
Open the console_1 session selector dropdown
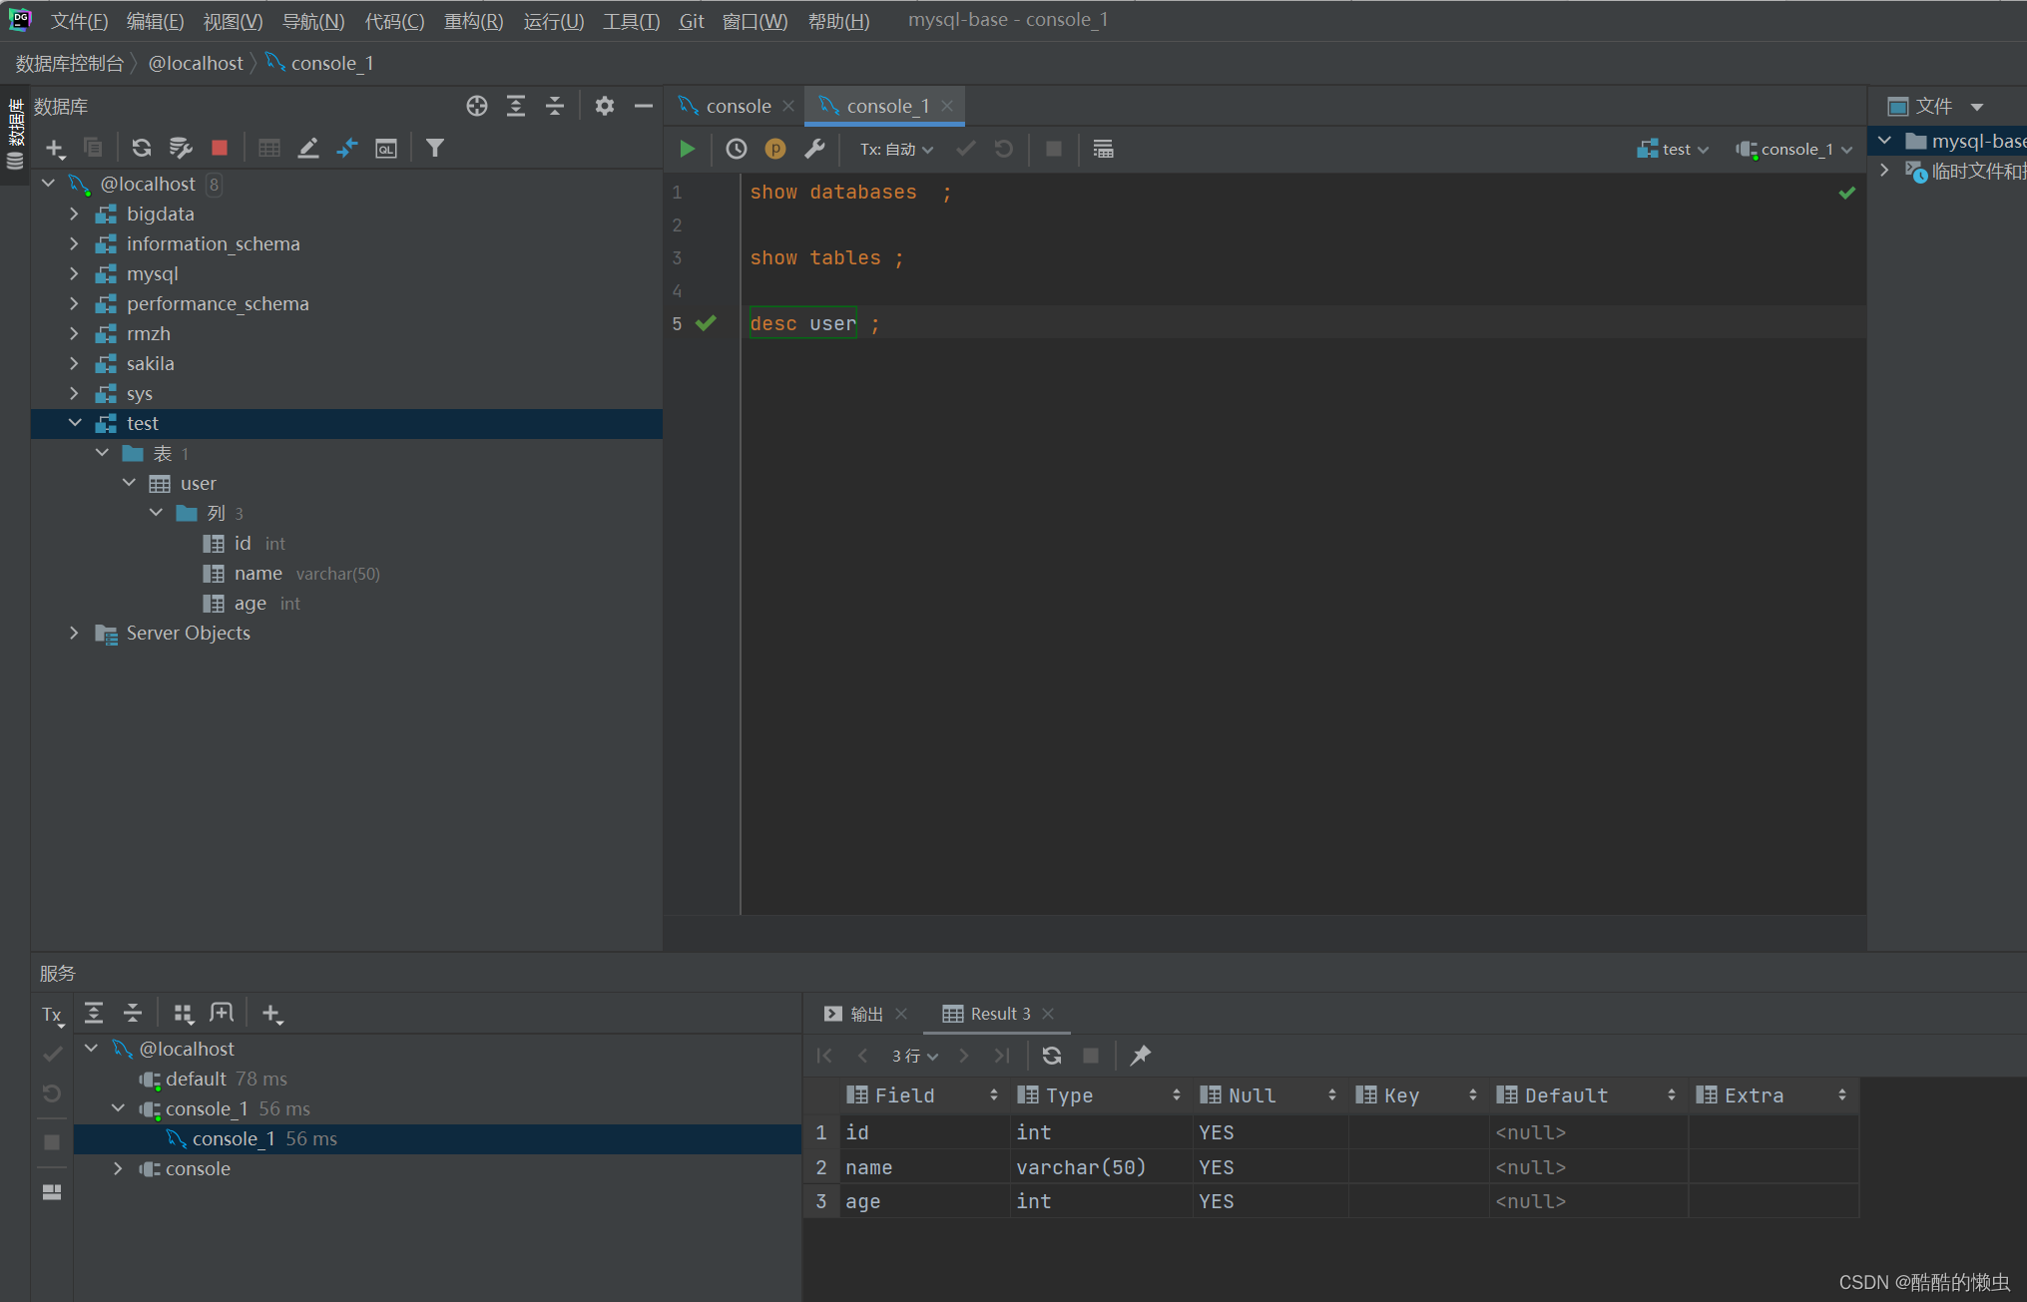(1794, 149)
